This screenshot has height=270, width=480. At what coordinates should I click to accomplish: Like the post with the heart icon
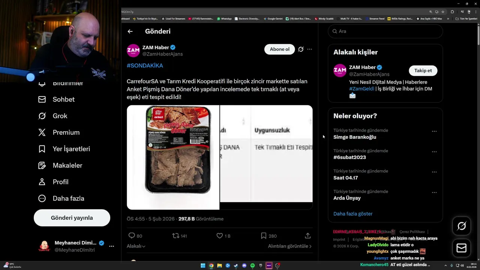tap(220, 235)
